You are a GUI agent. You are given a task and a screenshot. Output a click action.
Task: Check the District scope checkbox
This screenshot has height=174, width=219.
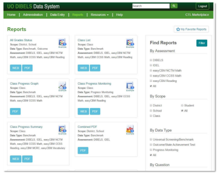(x=151, y=105)
